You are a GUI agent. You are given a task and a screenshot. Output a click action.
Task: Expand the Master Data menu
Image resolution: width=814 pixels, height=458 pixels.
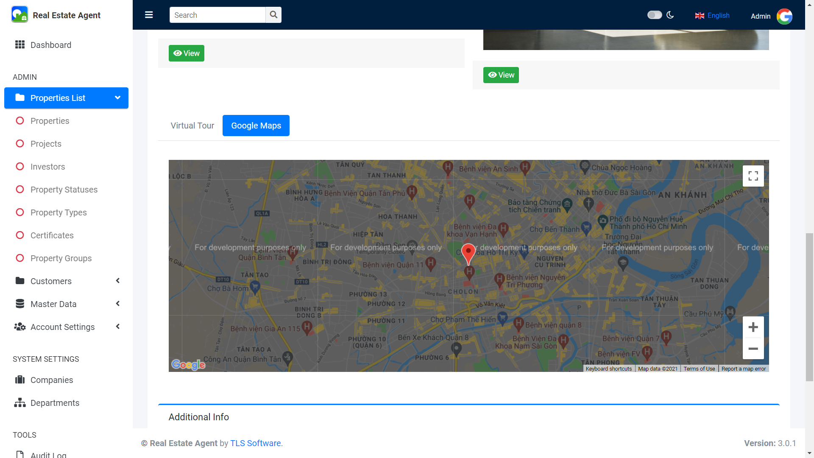(x=53, y=304)
